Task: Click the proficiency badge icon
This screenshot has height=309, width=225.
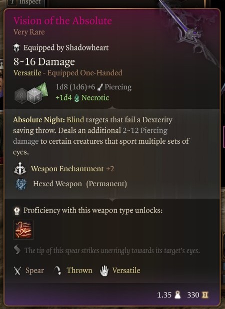Action: [17, 211]
